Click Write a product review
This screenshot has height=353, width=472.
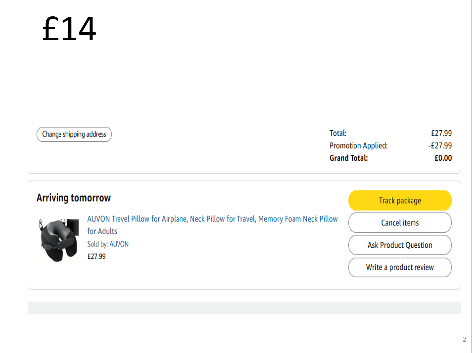[400, 267]
